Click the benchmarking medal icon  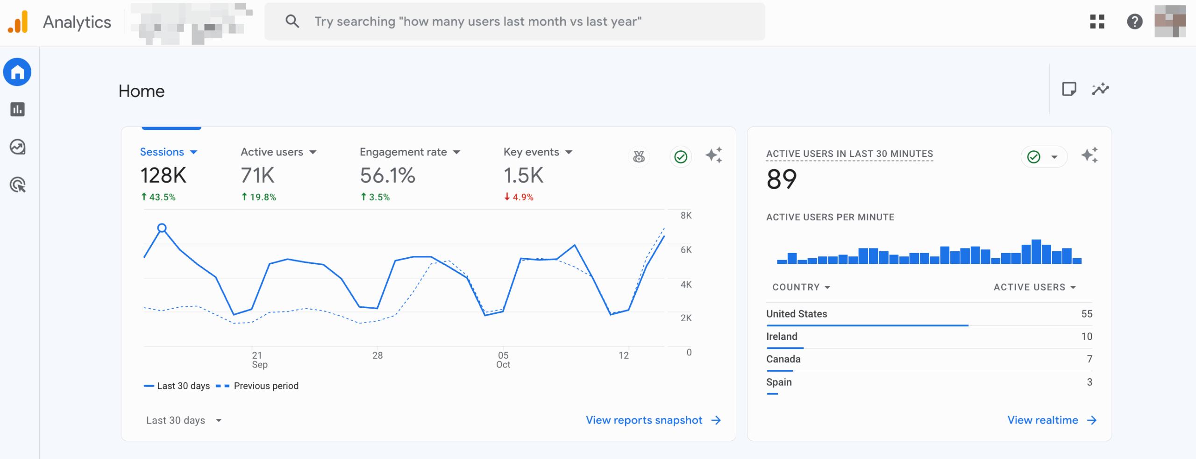(x=639, y=156)
